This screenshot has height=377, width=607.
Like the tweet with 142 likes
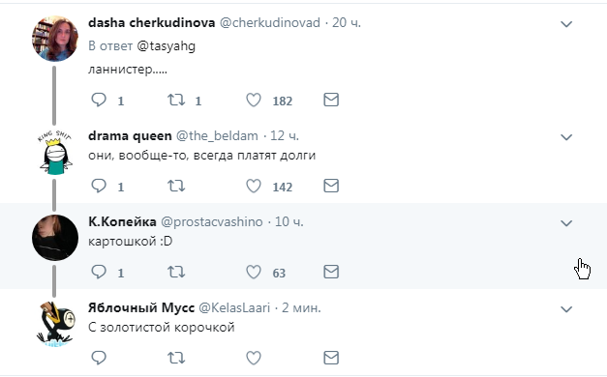pyautogui.click(x=254, y=186)
